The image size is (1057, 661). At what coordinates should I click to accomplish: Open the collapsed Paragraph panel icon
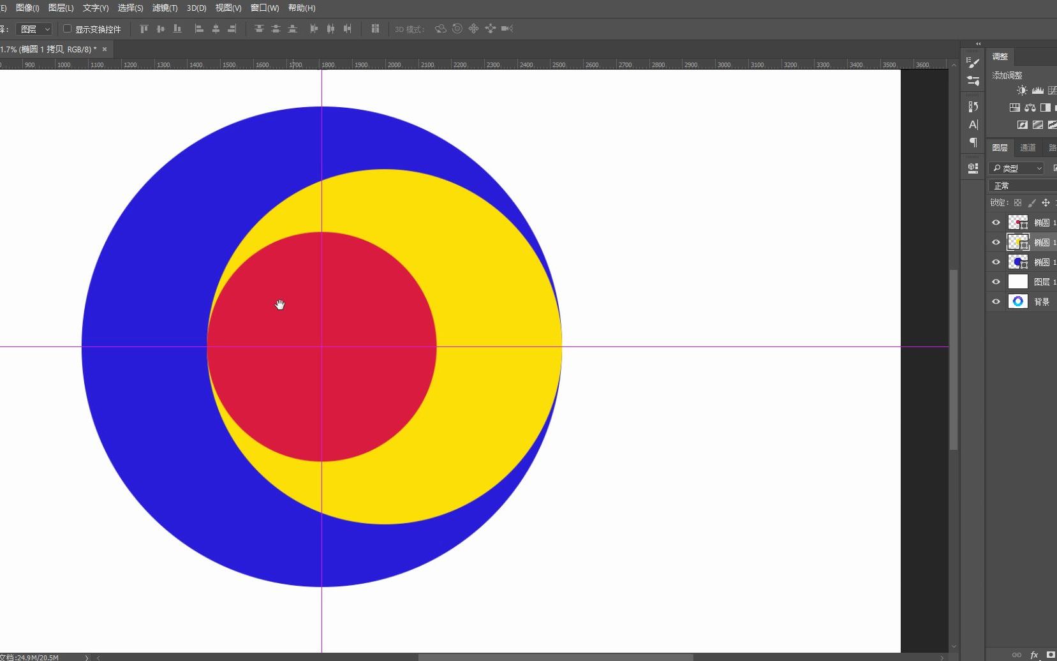pyautogui.click(x=973, y=142)
